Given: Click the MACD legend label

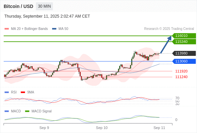Looking at the screenshot, I should tap(16, 111).
